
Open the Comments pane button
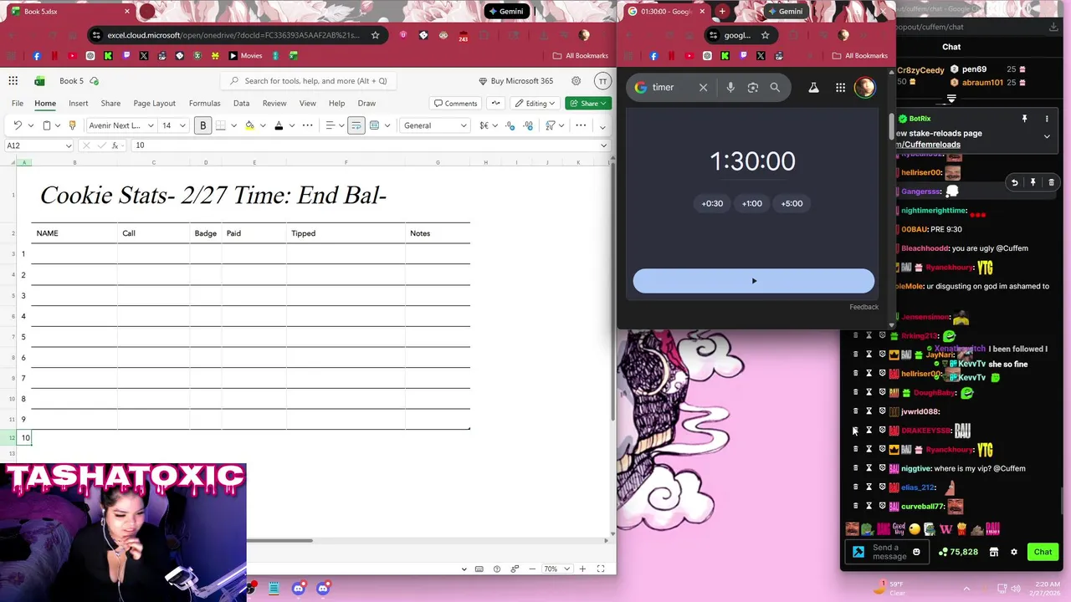(x=455, y=104)
